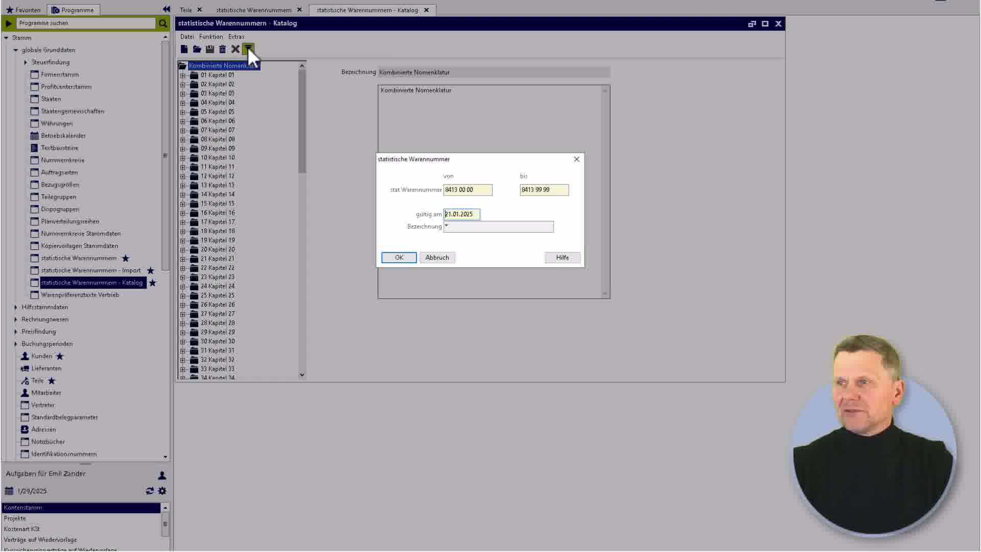Click the Lieferanten truck icon
This screenshot has height=552, width=981.
point(25,369)
